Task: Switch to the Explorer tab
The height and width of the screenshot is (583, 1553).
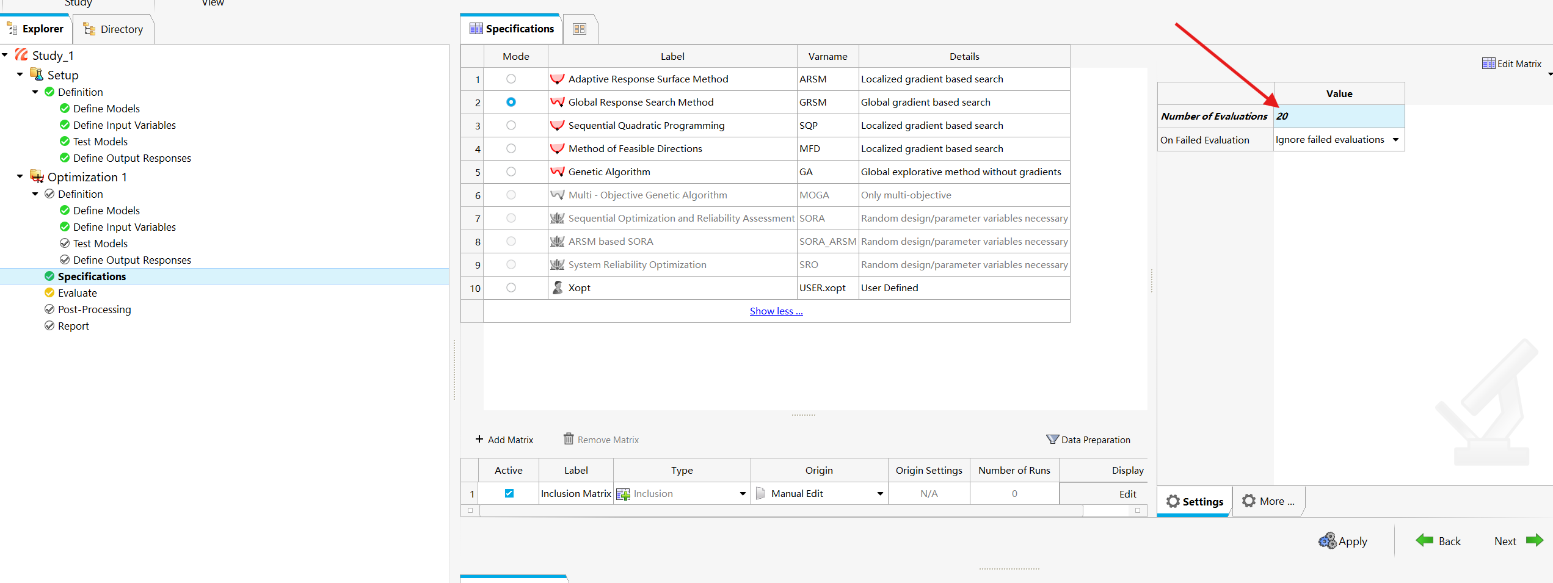Action: coord(36,29)
